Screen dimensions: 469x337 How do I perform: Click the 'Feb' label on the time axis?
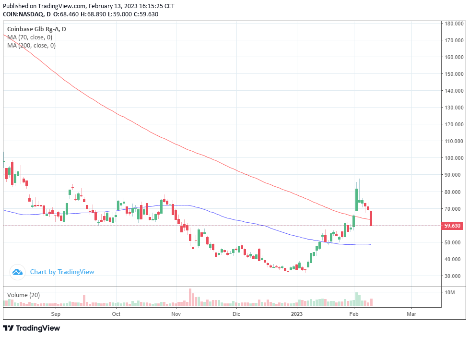click(354, 314)
